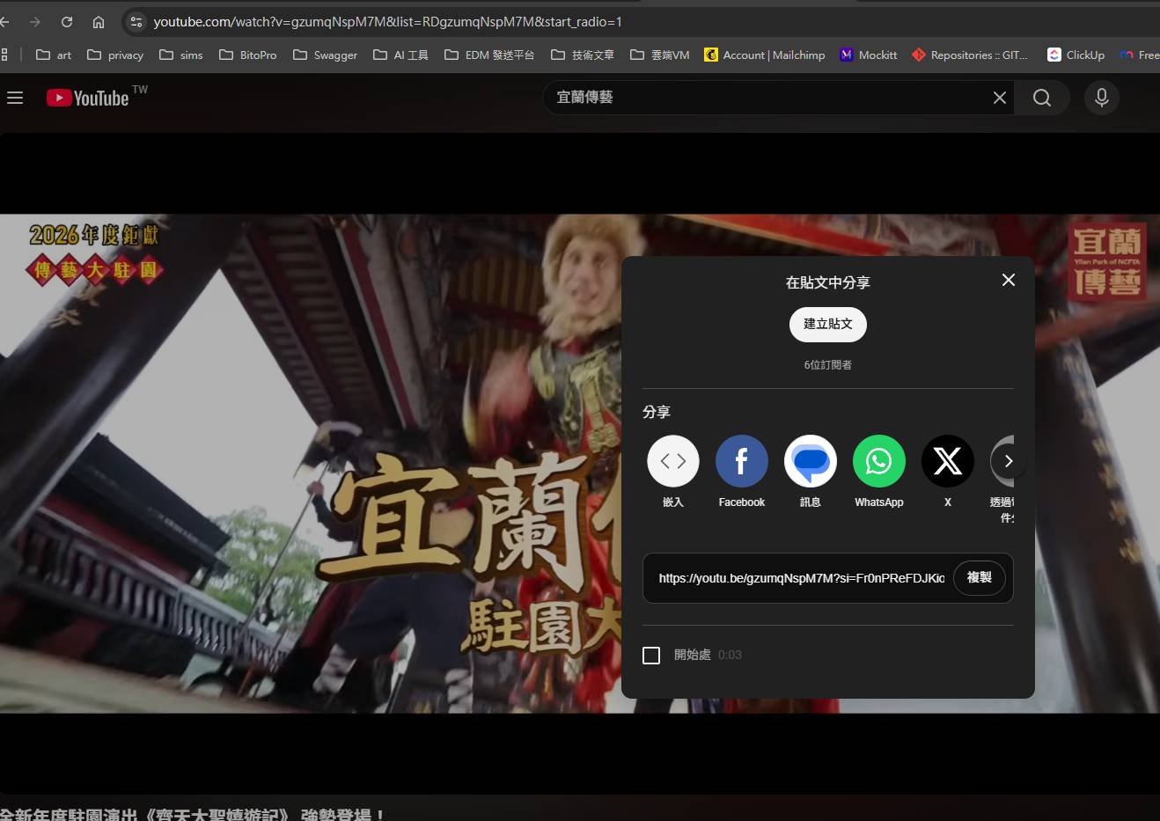Click the magnifier search button
Viewport: 1160px width, 821px height.
(1042, 98)
